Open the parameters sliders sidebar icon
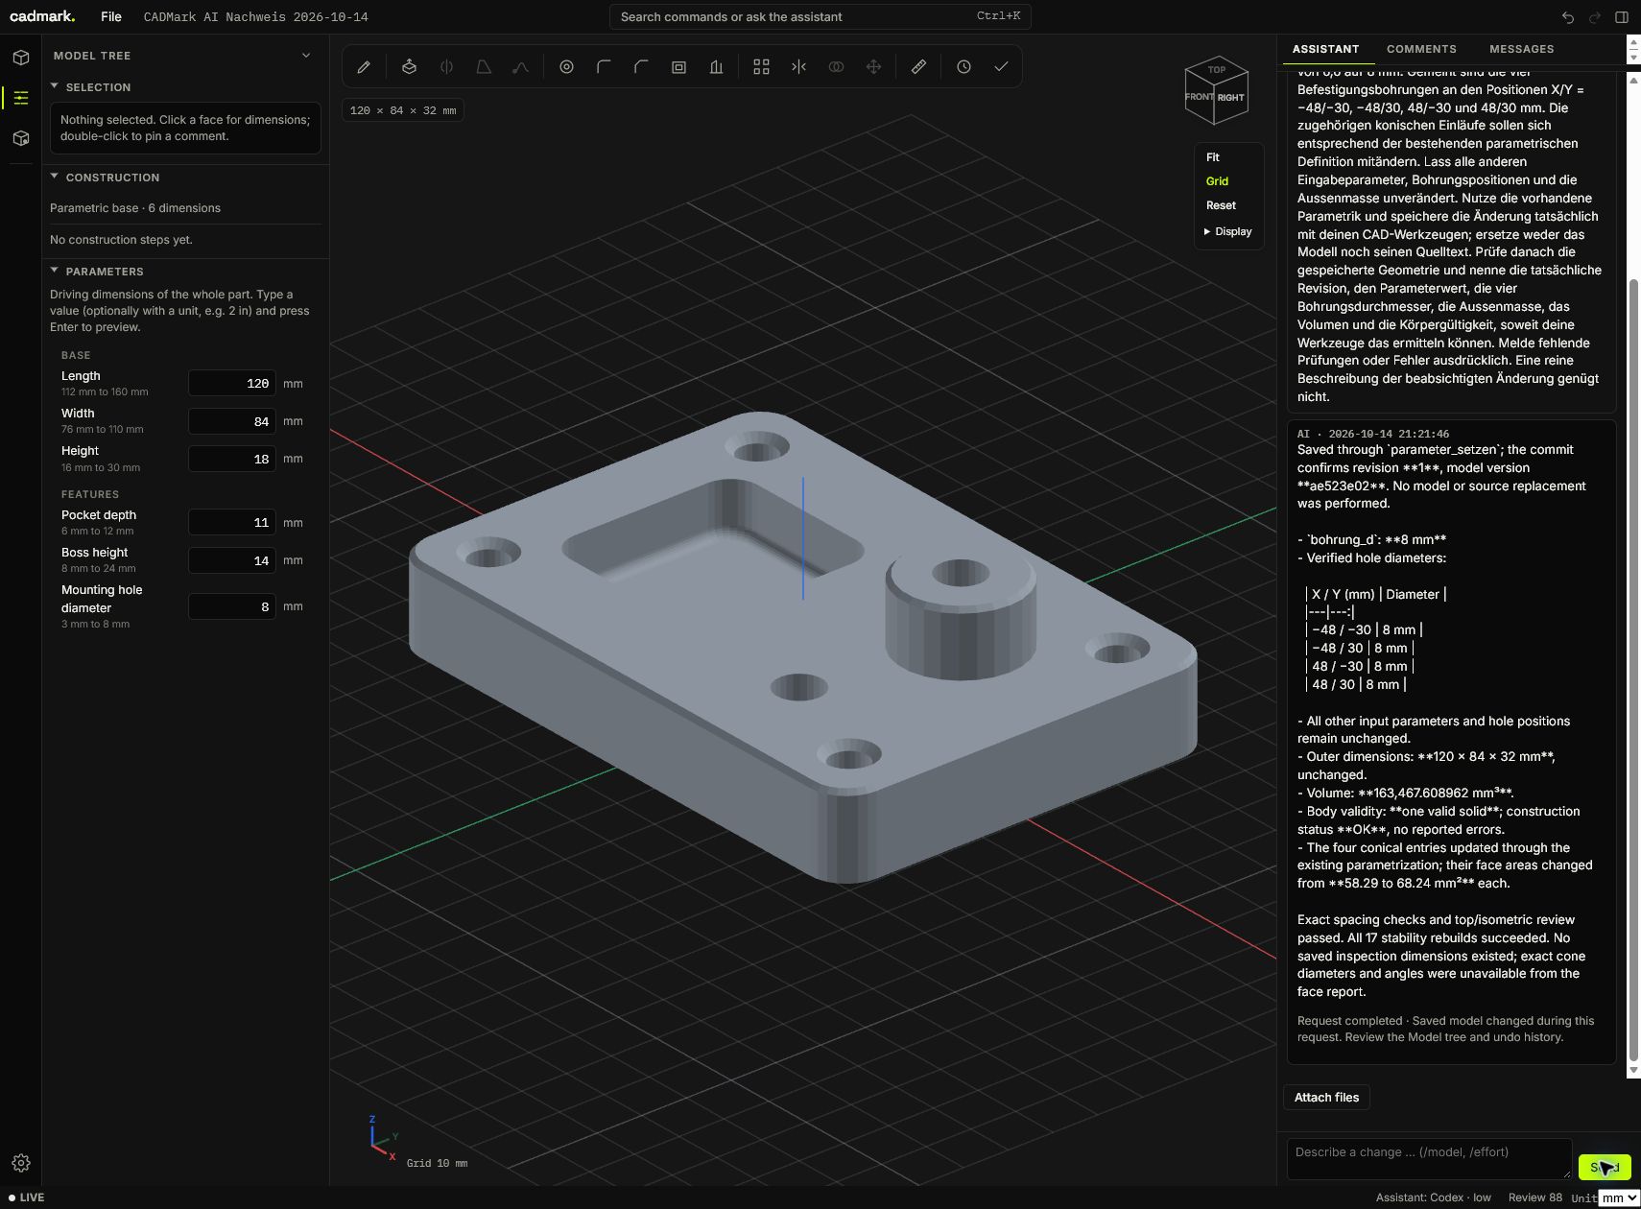Screen dimensions: 1641x1209 (x=21, y=98)
